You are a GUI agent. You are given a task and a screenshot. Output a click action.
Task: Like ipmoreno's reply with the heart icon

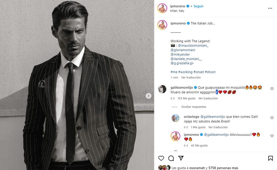pyautogui.click(x=272, y=136)
